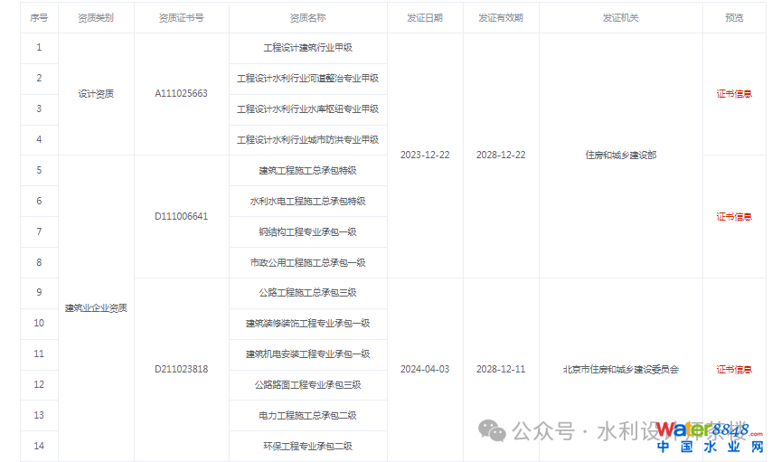Open 证书信息 link for certificate D111006641
This screenshot has width=772, height=462.
click(x=734, y=216)
